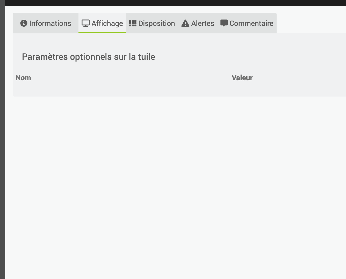Open the Disposition tab
Viewport: 346px width, 279px height.
(x=152, y=23)
